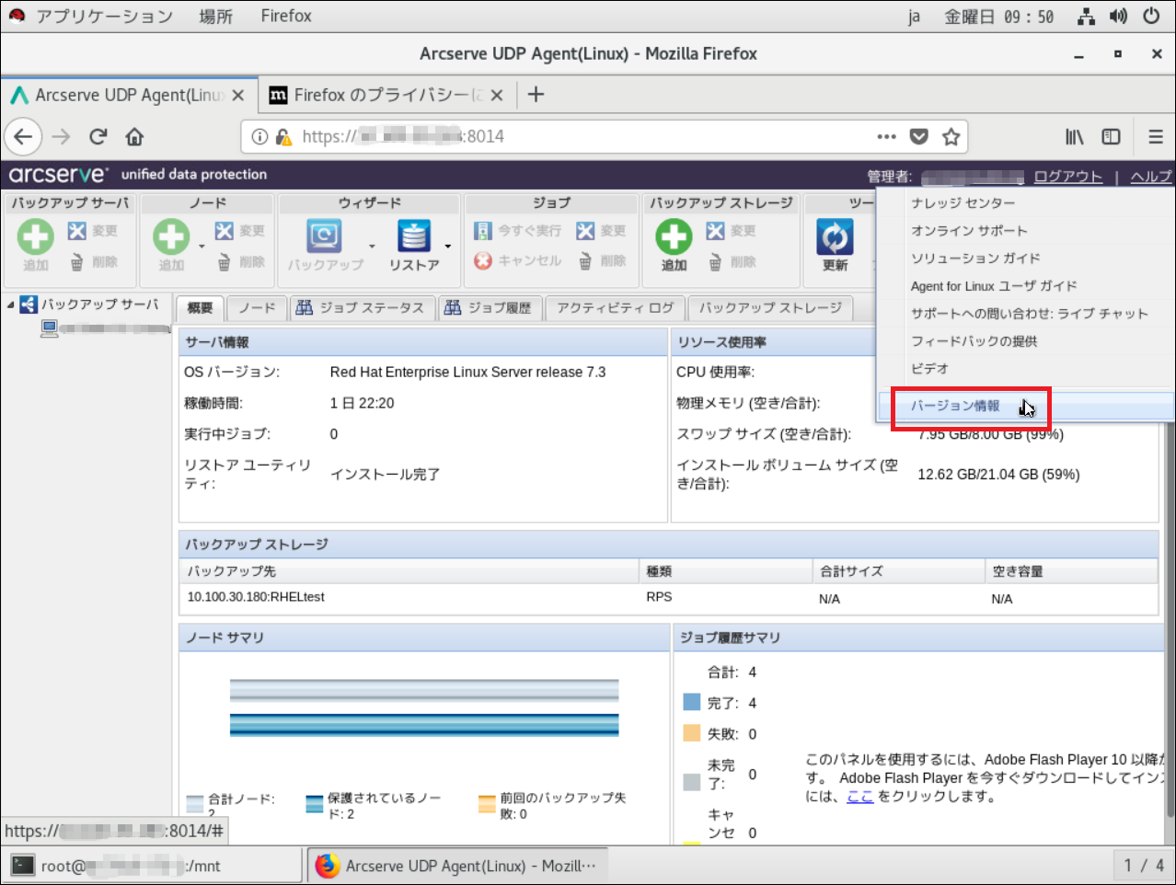Open the Firefox hamburger menu
The width and height of the screenshot is (1176, 885).
[1156, 137]
